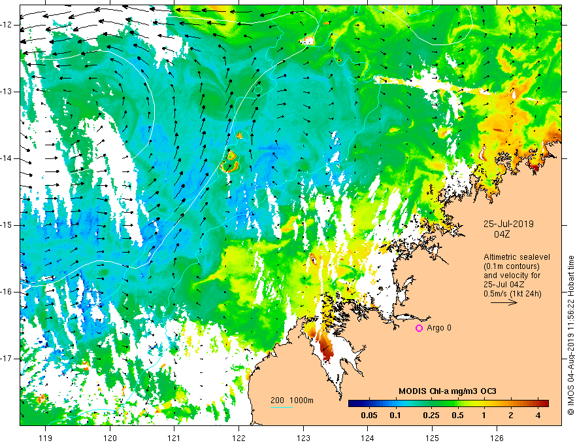This screenshot has width=575, height=445.
Task: Click the cyan bathymetry legend line
Action: [281, 407]
